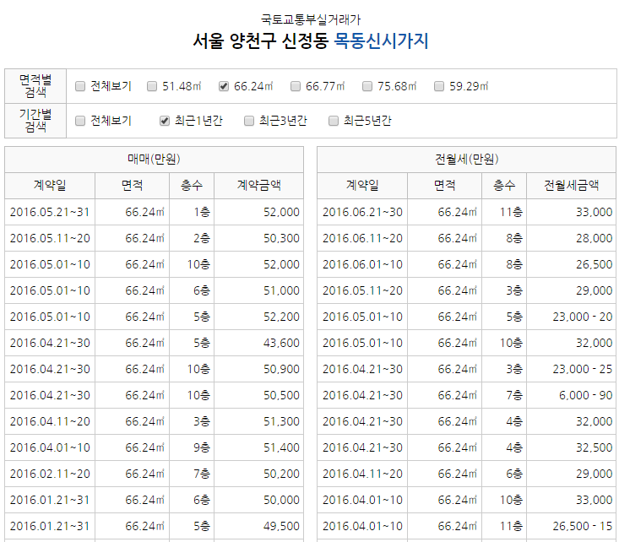Click the 기간별 검색 label

[35, 121]
